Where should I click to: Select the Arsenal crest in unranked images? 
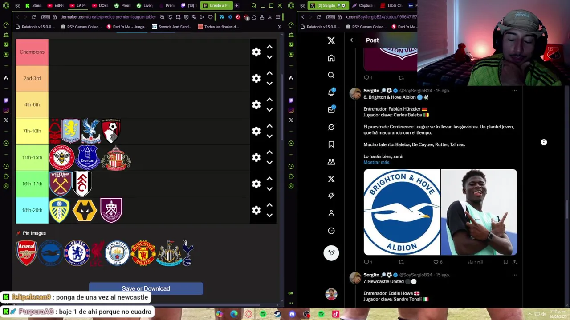click(x=27, y=253)
